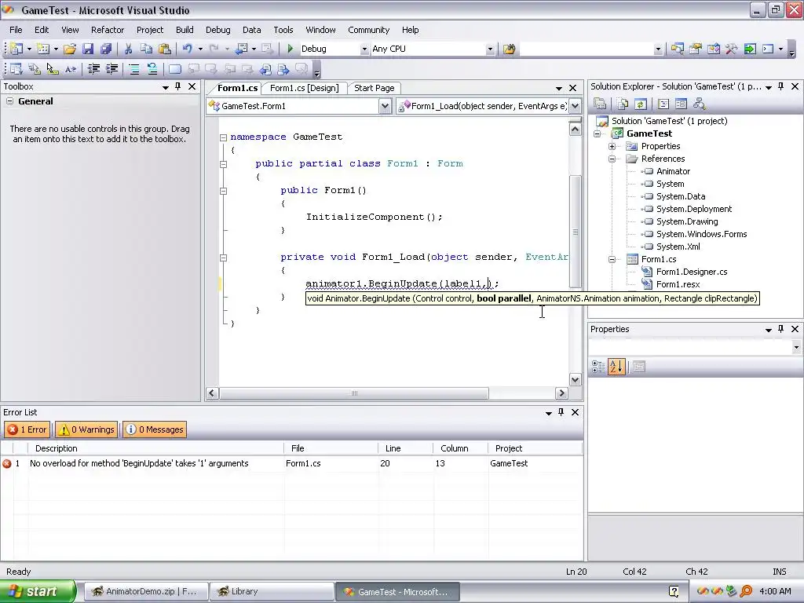Image resolution: width=804 pixels, height=603 pixels.
Task: Click the Copy toolbar icon
Action: pyautogui.click(x=146, y=49)
